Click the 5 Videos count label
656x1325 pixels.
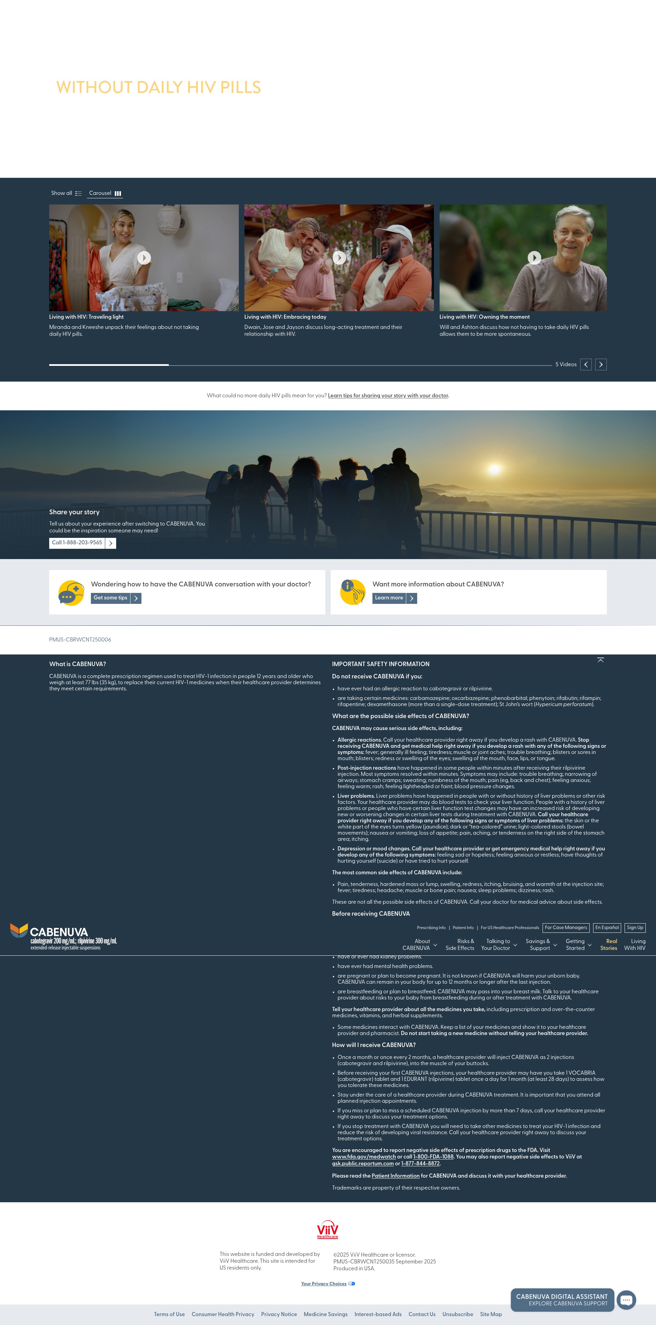tap(565, 365)
